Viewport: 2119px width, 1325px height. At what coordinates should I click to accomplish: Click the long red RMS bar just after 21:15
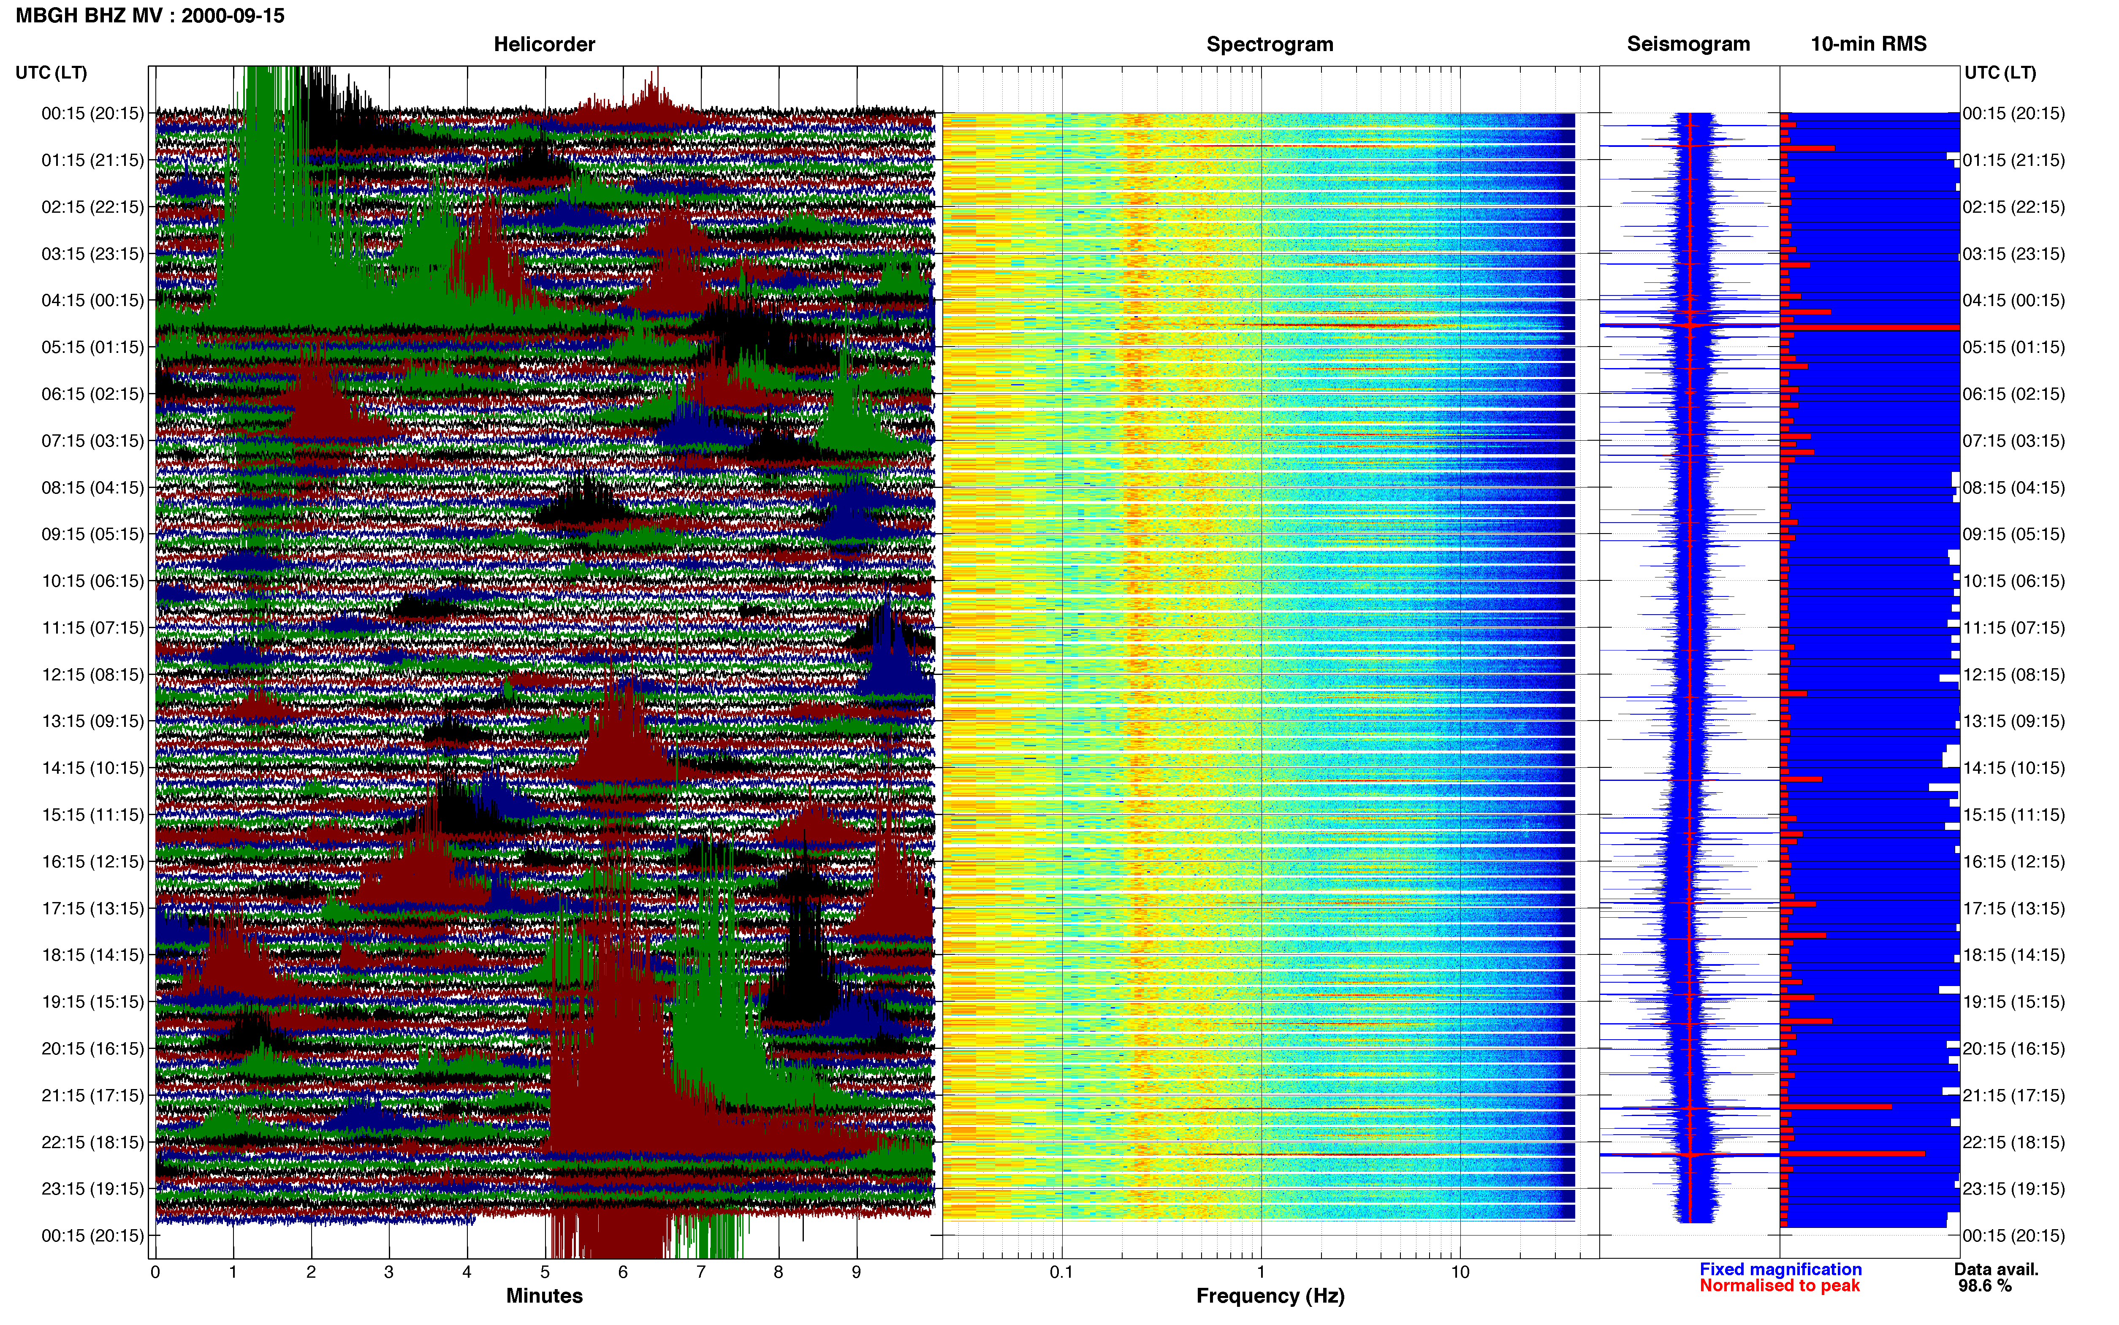[1836, 1107]
